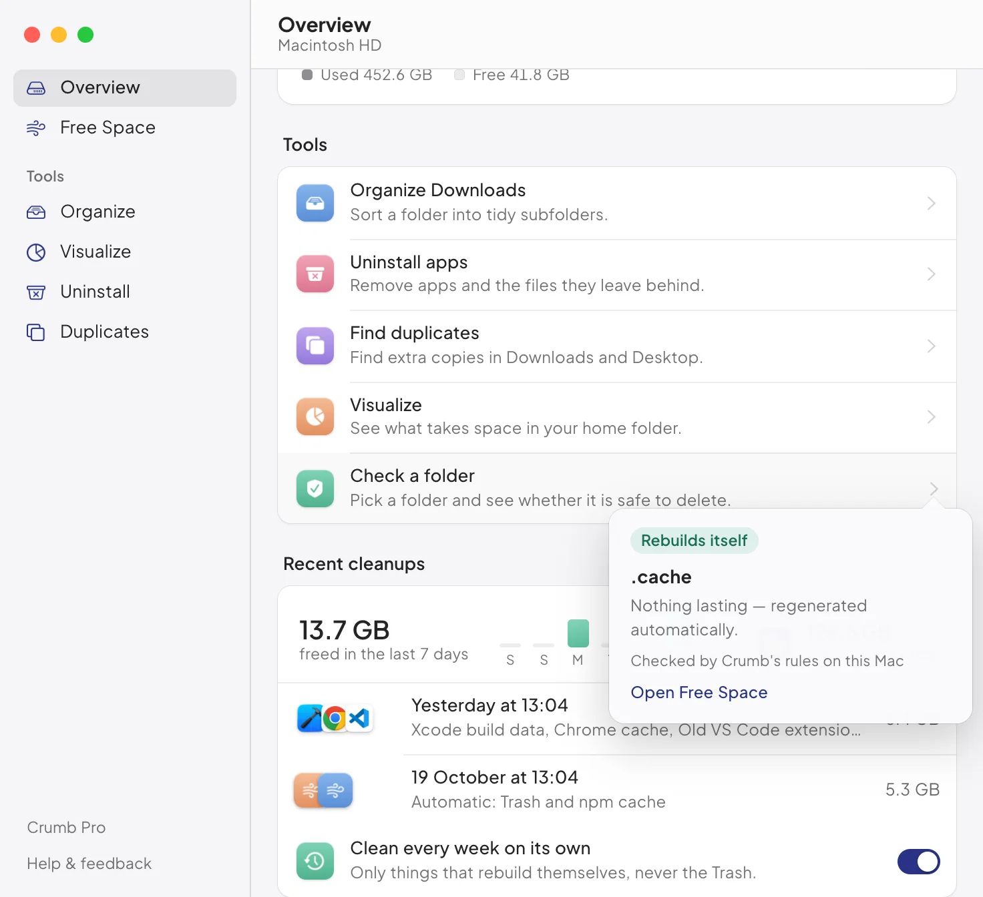Click the Visualize pie chart sidebar icon
This screenshot has width=983, height=897.
click(x=36, y=252)
